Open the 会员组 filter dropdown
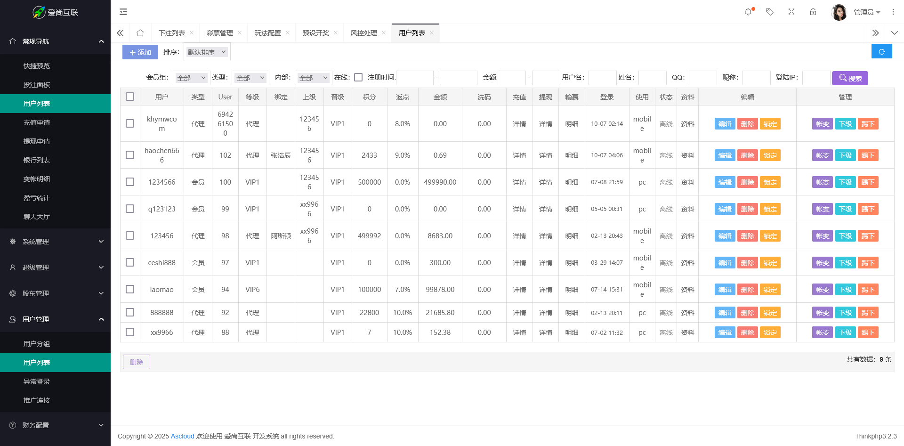The height and width of the screenshot is (446, 904). (x=191, y=78)
